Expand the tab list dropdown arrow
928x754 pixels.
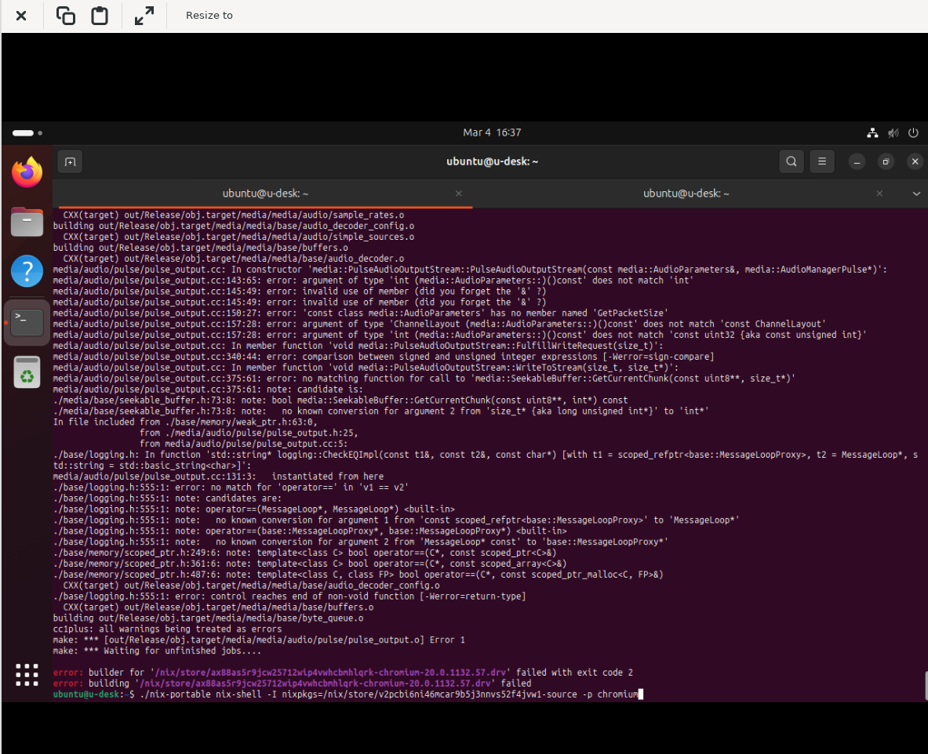click(916, 194)
